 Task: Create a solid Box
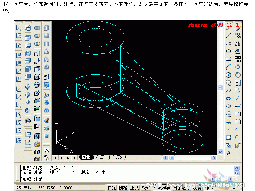click(46, 28)
